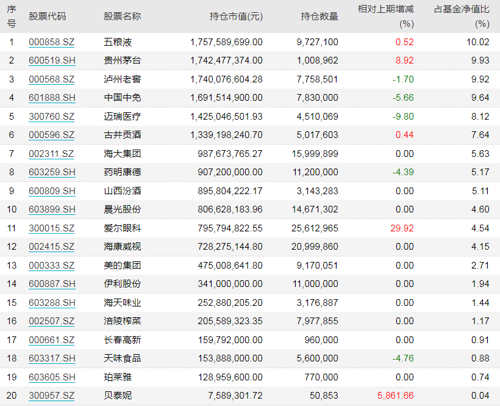Click the 000596.SZ link
Image resolution: width=500 pixels, height=406 pixels.
click(x=51, y=135)
